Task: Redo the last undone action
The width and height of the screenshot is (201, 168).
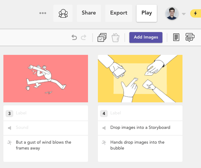Action: click(84, 37)
